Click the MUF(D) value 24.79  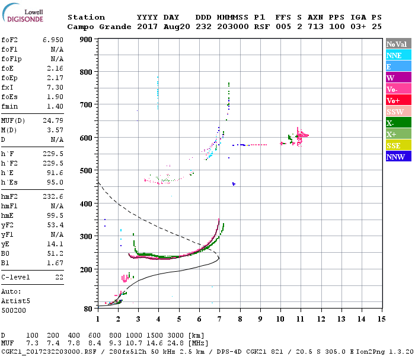53,120
